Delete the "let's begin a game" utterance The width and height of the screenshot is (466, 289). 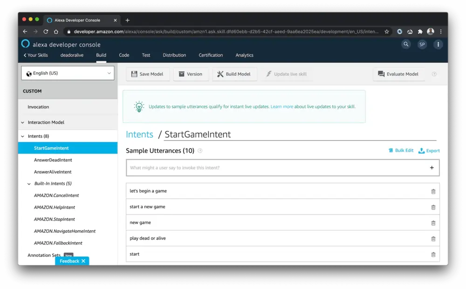(433, 191)
